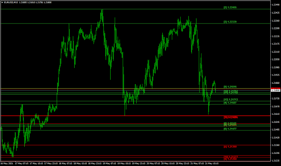Click the 20 May 23:15 time label
The height and width of the screenshot is (166, 281).
[183, 163]
